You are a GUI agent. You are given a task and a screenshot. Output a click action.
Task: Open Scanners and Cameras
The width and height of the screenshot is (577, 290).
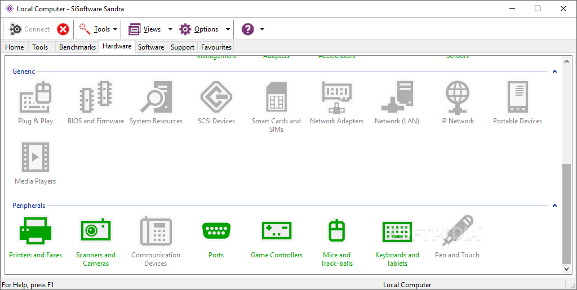96,242
